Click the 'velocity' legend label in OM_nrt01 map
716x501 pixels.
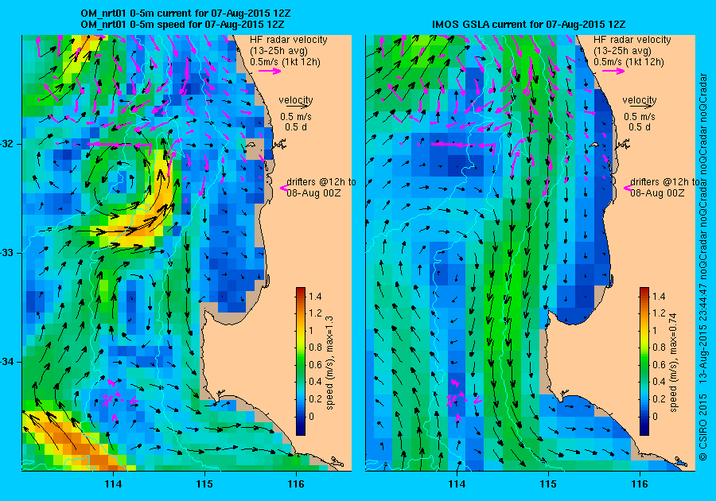coord(296,99)
